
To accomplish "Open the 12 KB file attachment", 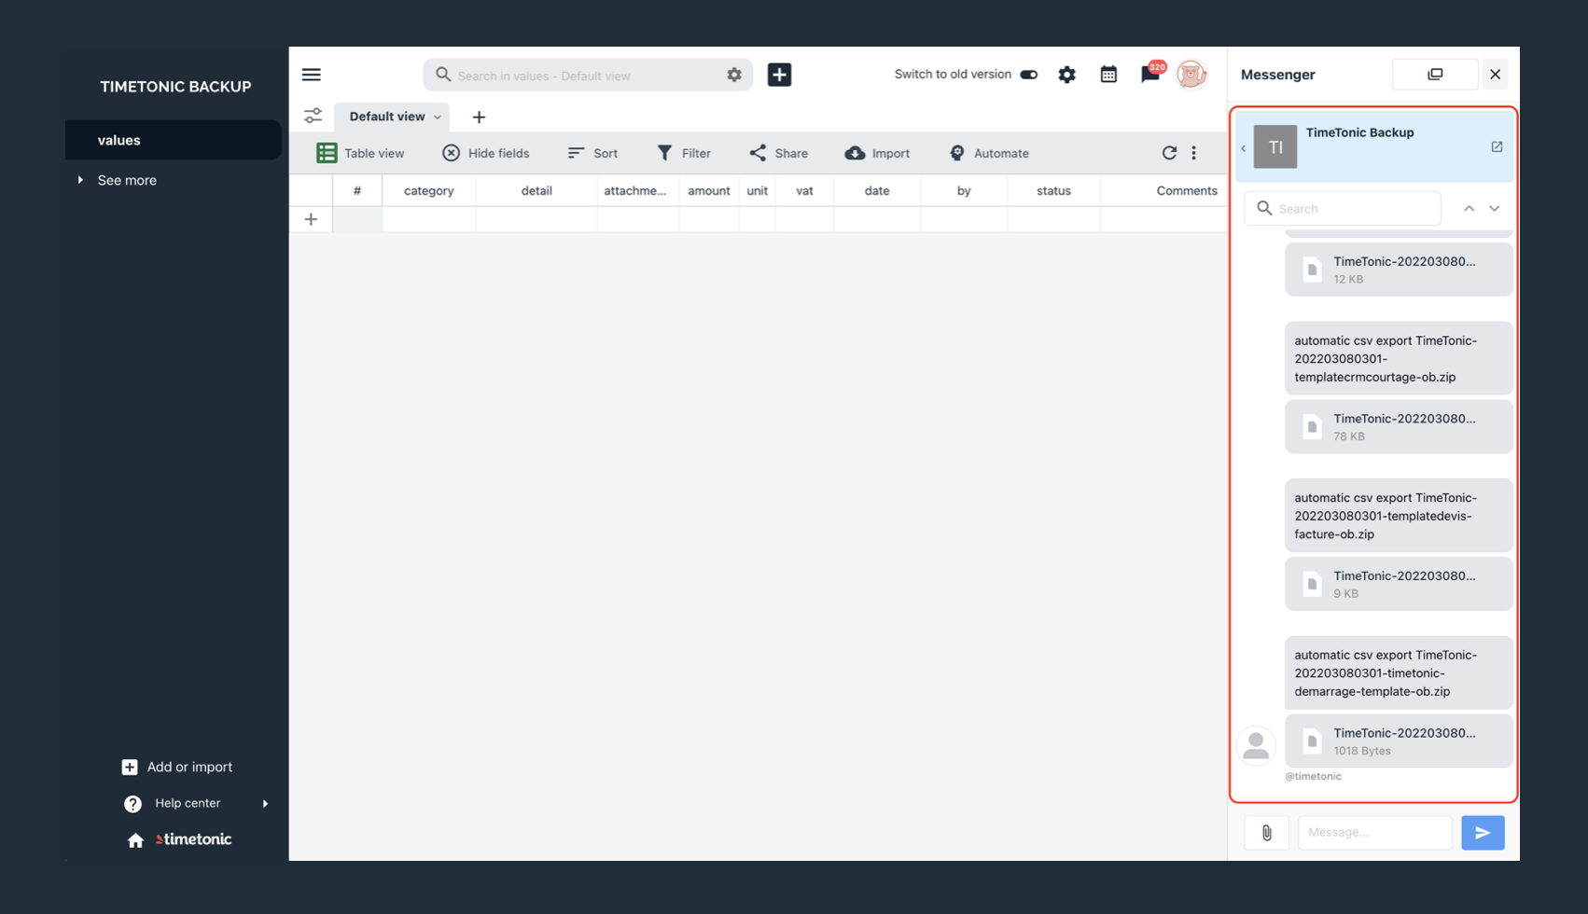I will pyautogui.click(x=1399, y=270).
